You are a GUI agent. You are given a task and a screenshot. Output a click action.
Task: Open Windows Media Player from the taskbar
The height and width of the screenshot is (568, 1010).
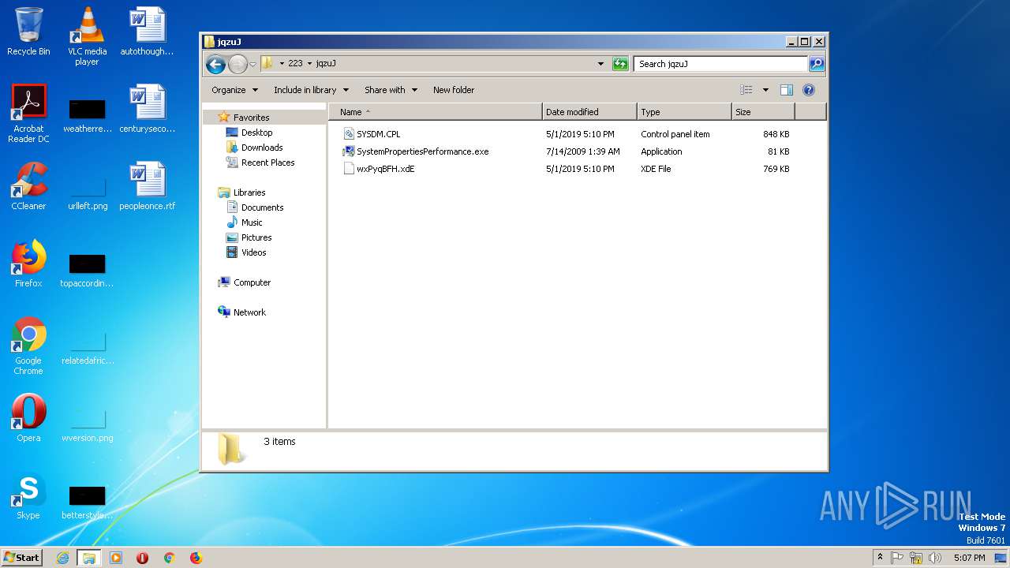click(x=116, y=558)
